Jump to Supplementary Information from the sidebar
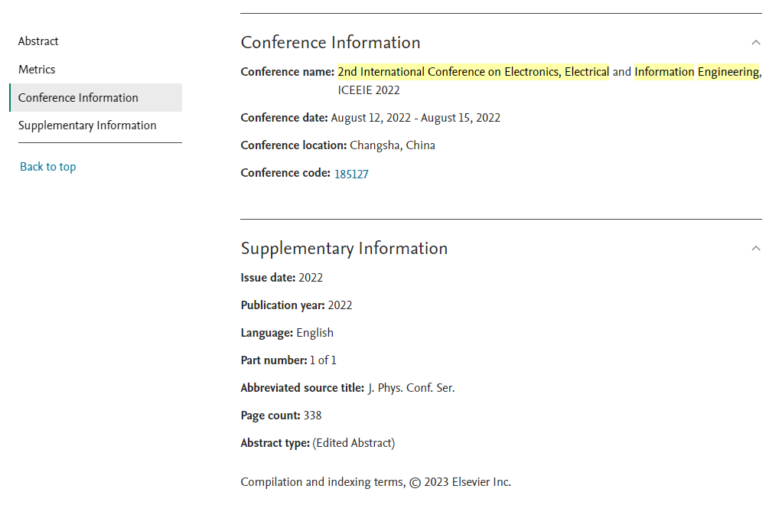Image resolution: width=782 pixels, height=515 pixels. click(x=87, y=125)
